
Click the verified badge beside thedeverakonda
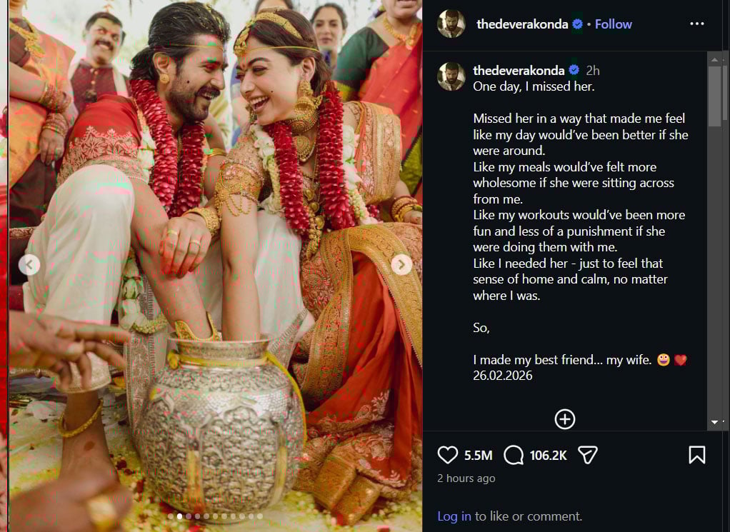coord(576,24)
